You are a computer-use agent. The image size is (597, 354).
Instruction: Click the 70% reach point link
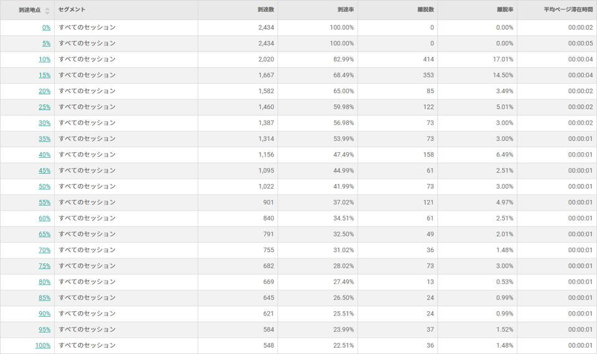(x=44, y=250)
